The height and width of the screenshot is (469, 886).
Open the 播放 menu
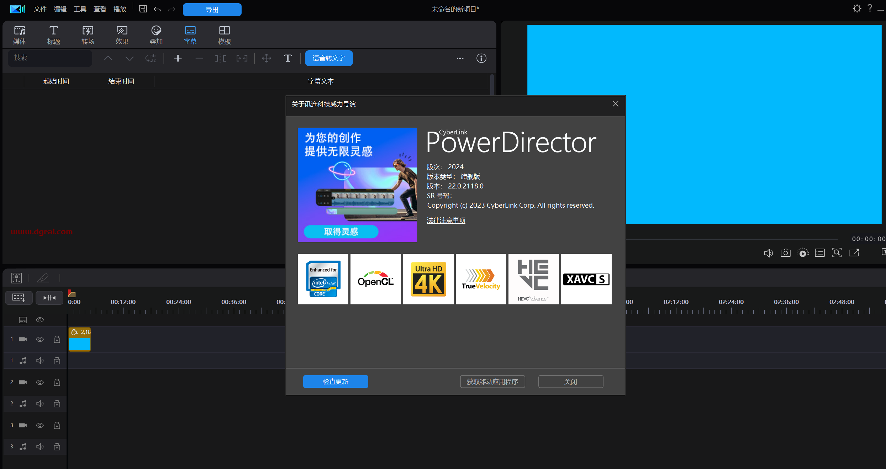[120, 9]
